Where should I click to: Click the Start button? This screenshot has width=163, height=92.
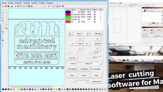(72, 75)
